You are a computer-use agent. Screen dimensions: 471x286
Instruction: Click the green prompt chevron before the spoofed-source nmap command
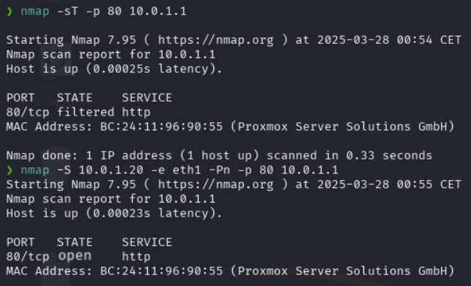[10, 170]
